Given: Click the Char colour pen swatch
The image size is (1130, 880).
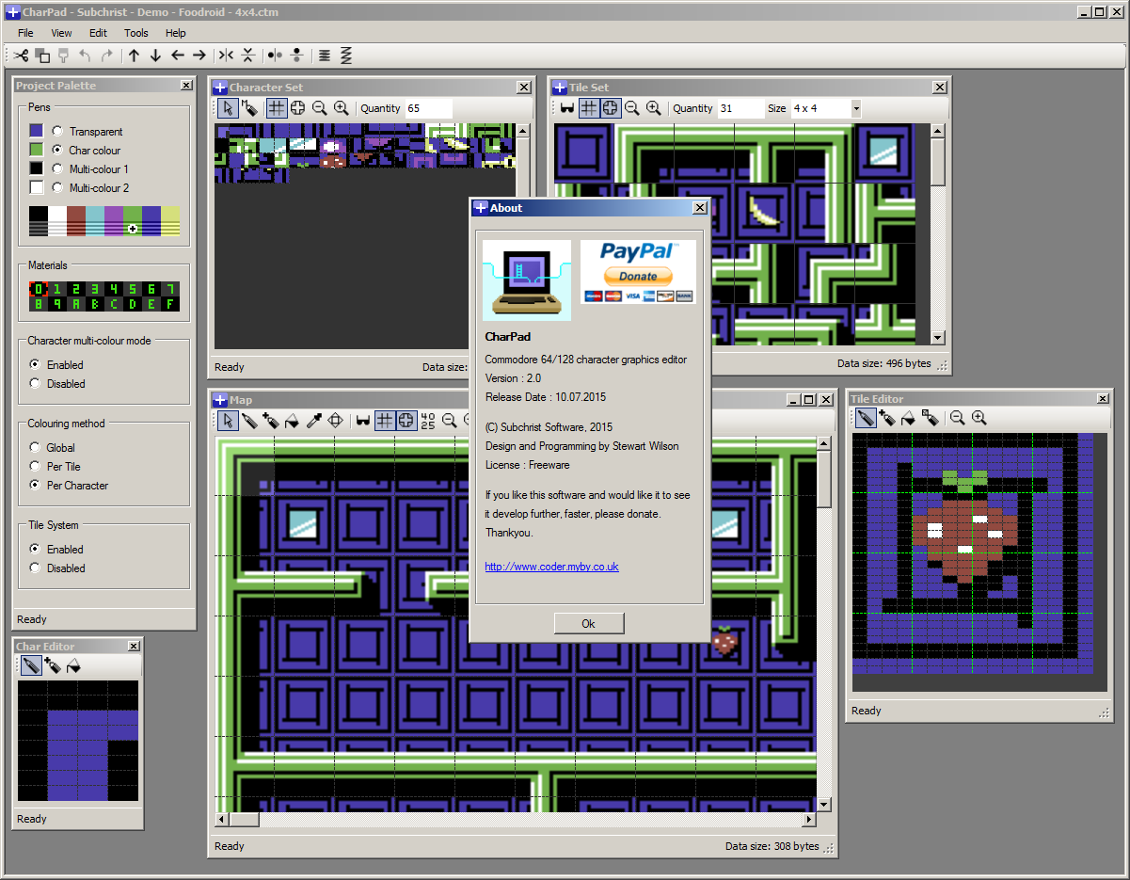Looking at the screenshot, I should [36, 151].
